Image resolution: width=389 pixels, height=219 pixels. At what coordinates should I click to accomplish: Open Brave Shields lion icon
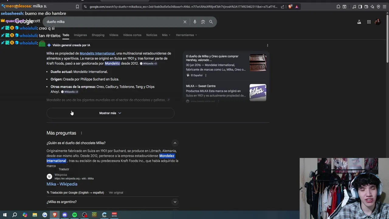(290, 7)
